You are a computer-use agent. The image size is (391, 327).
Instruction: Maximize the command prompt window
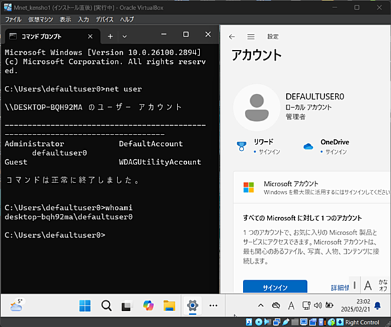185,35
